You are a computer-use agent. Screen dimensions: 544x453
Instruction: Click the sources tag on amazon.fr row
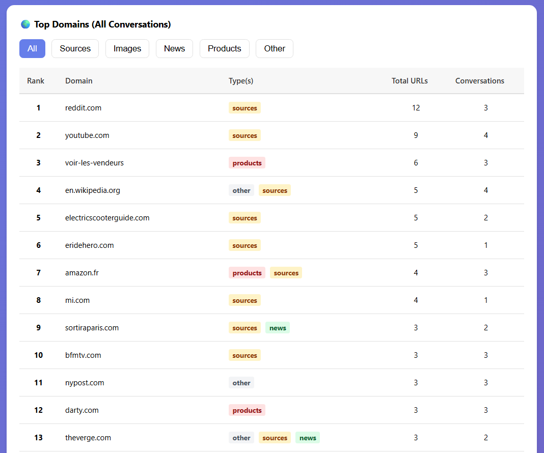(286, 273)
